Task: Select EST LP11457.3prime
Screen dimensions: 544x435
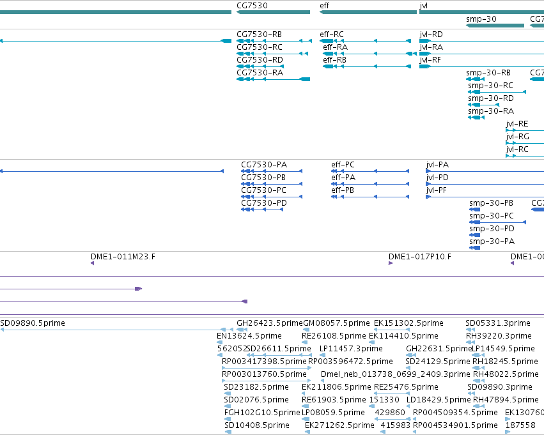Action: 351,349
